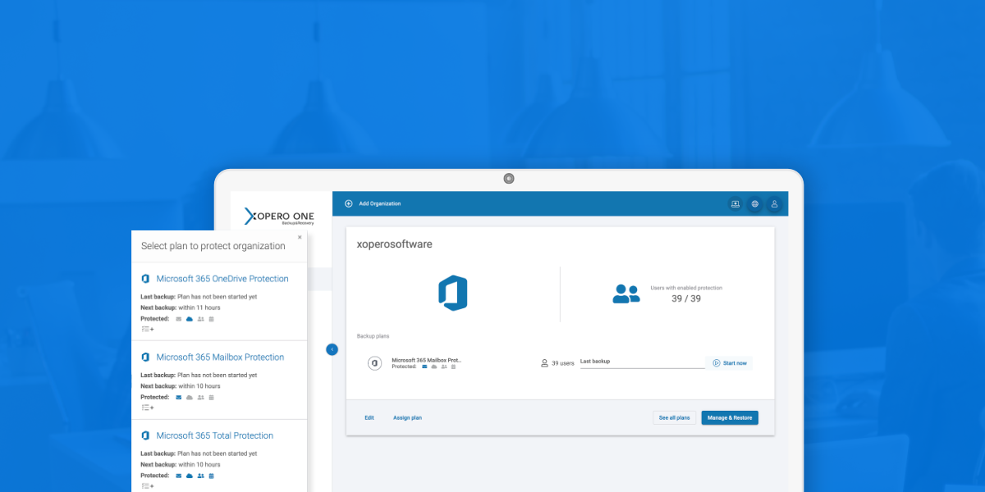
Task: Click the add-to-list icon under OneDrive Protection
Action: point(148,329)
